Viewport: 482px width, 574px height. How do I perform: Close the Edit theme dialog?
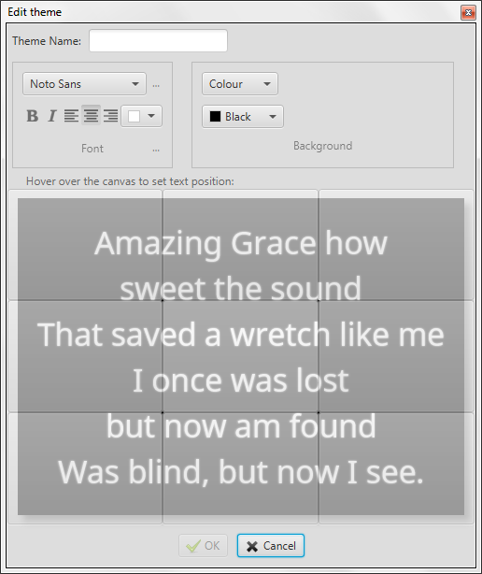point(468,13)
